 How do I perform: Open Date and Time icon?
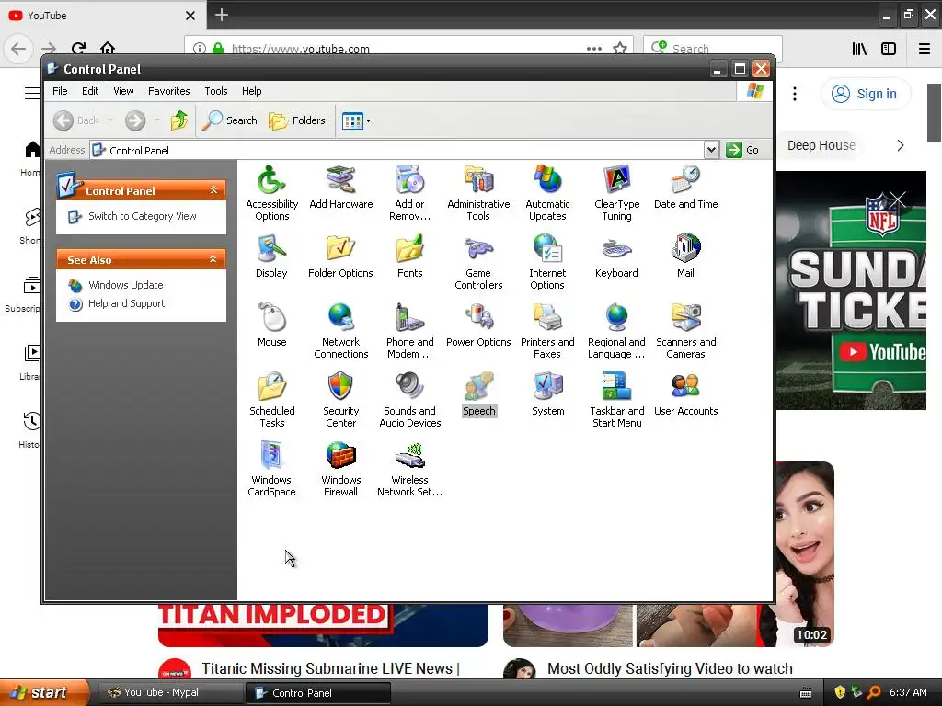click(x=685, y=188)
